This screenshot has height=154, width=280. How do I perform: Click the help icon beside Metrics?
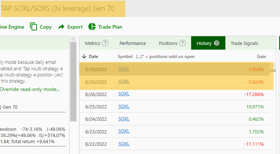pos(105,43)
